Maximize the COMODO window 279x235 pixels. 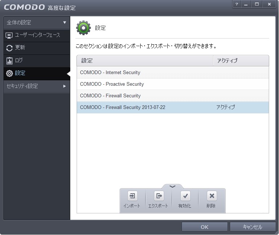coord(257,4)
